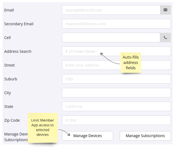174x147 pixels.
Task: Focus the Street address input
Action: pos(90,65)
